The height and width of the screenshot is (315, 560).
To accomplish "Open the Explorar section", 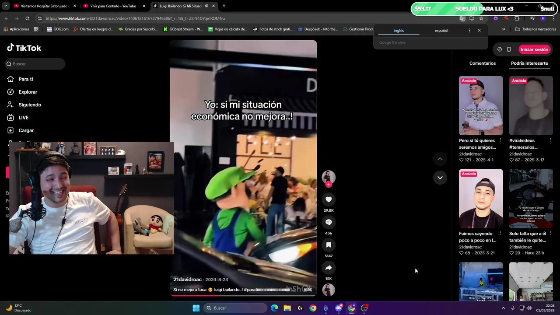I will pyautogui.click(x=22, y=92).
